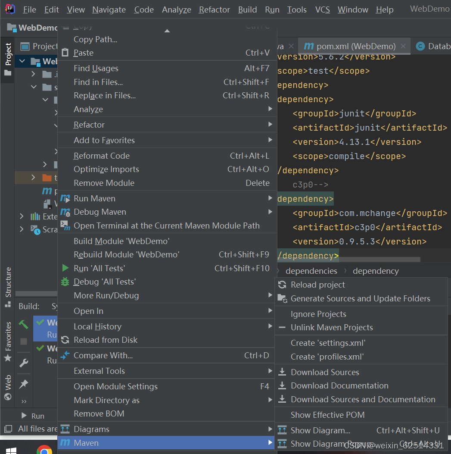Open the Run tool window button
The width and height of the screenshot is (451, 454).
[x=33, y=416]
